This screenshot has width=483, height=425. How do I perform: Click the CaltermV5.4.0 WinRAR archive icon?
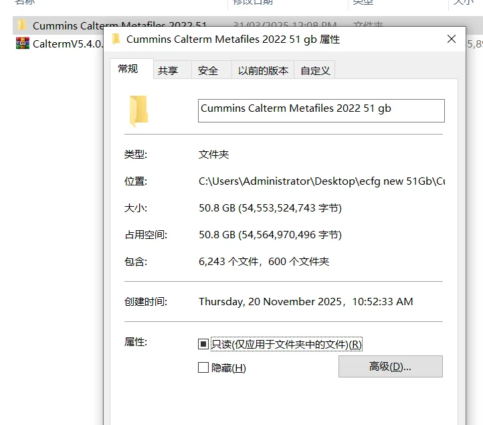(23, 43)
